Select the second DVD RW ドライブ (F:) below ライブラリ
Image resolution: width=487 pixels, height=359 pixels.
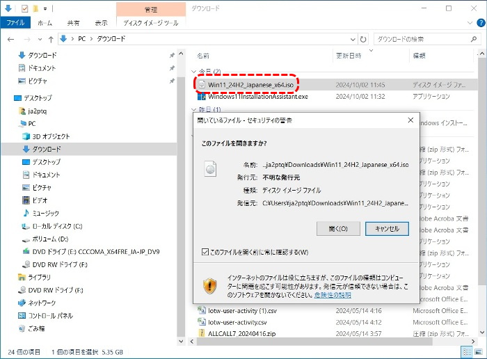51,290
